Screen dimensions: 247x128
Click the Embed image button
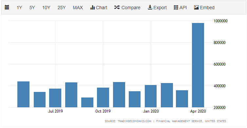pyautogui.click(x=204, y=8)
